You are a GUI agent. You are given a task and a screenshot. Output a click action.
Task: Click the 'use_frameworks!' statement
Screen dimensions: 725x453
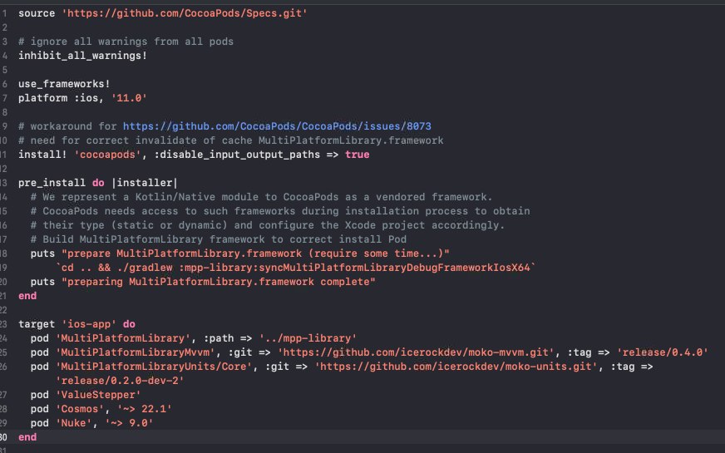(x=64, y=84)
